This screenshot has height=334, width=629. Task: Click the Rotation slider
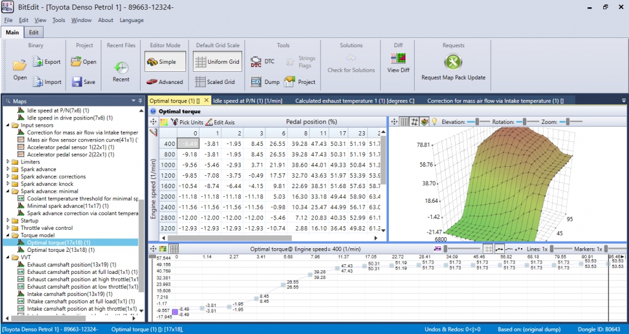click(527, 121)
